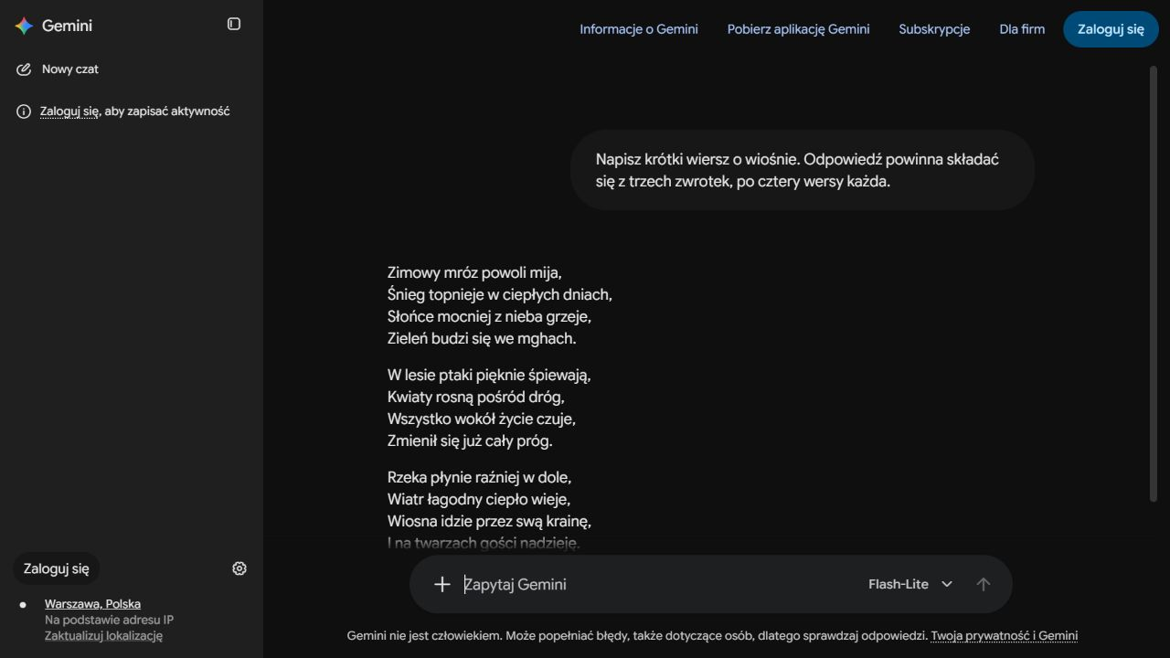
Task: Click the chevron next to Flash-Lite
Action: coord(947,584)
